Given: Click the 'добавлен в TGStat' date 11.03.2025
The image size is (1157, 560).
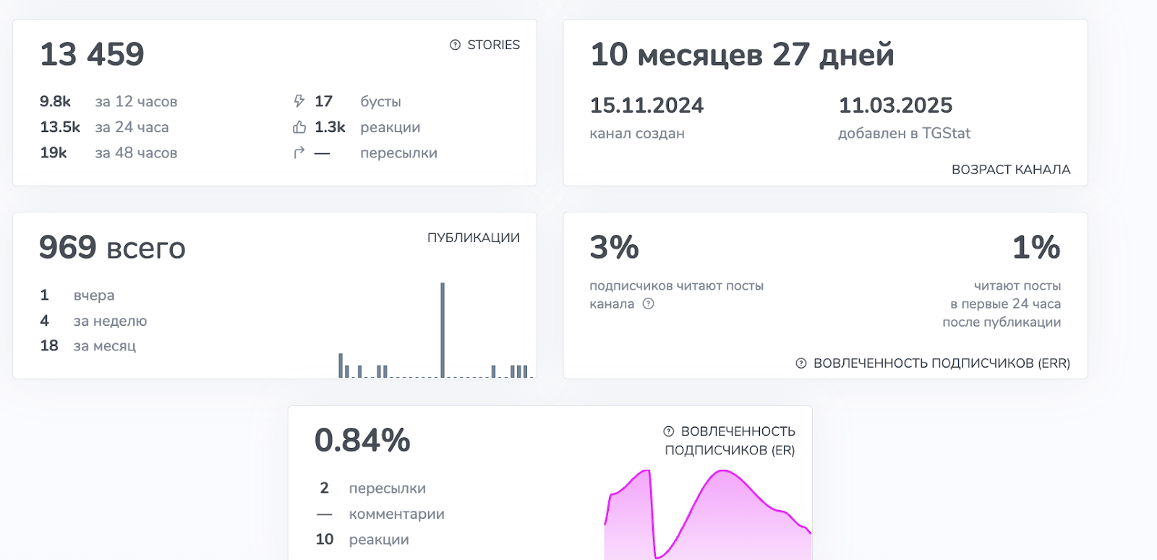Looking at the screenshot, I should click(x=895, y=105).
